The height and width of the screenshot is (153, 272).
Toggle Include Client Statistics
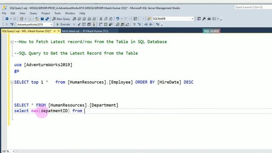[110, 25]
